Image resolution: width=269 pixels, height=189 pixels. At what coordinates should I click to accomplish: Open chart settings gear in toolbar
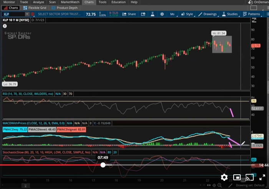tap(162, 14)
